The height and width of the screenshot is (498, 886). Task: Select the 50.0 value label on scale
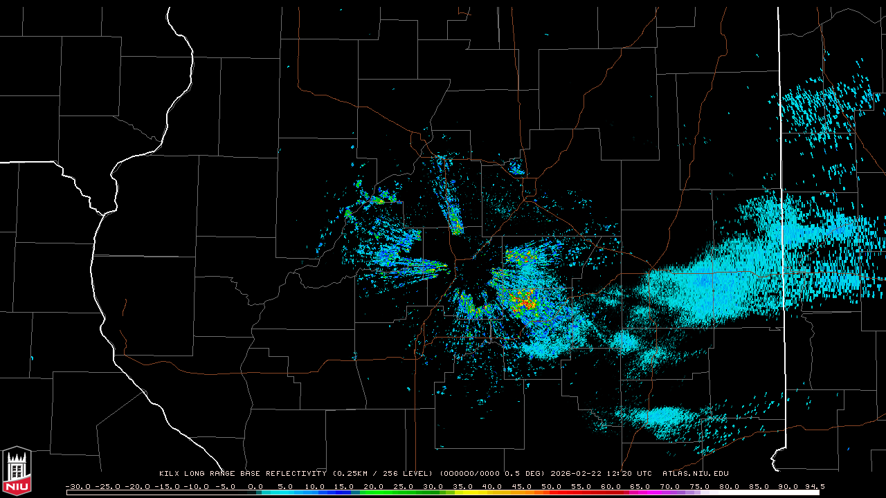pos(552,486)
